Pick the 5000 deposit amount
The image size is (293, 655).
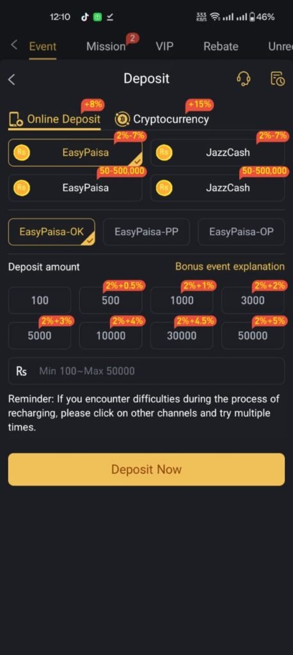tap(40, 335)
